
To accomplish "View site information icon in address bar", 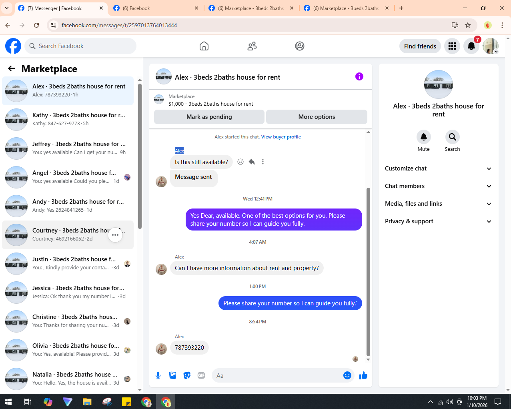I will [x=54, y=25].
